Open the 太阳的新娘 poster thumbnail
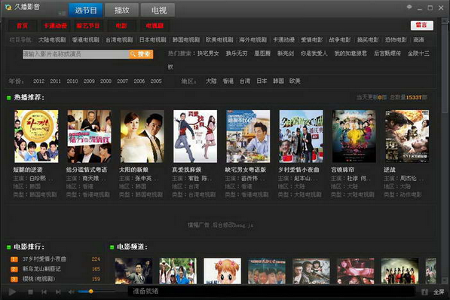Screen dimensions: 450x300 point(142,136)
